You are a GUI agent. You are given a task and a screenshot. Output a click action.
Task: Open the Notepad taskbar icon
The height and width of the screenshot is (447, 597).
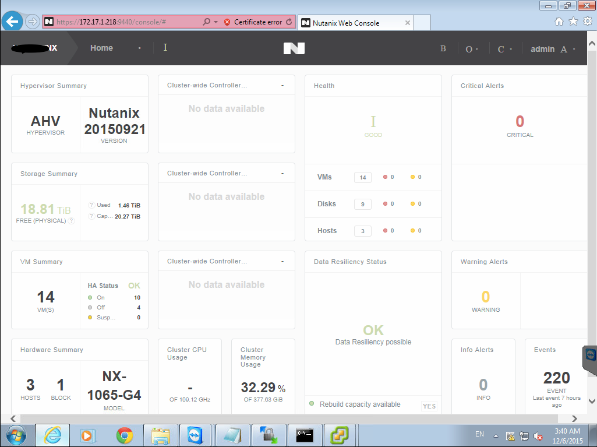click(232, 435)
